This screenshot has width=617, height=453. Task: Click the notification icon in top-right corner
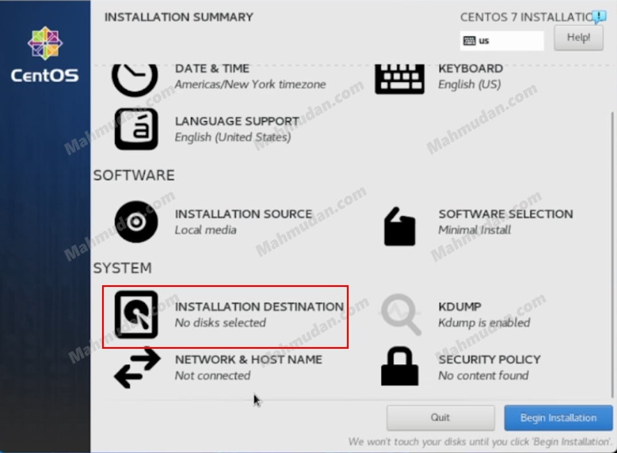[599, 17]
